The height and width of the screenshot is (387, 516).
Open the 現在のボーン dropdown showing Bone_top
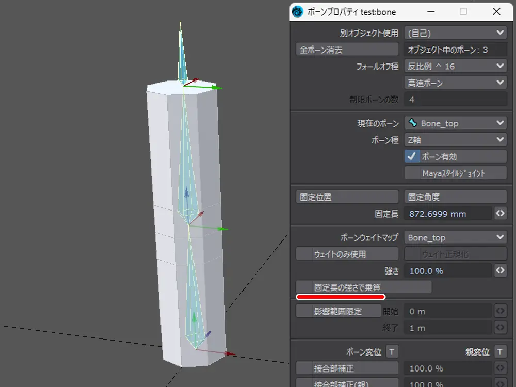(455, 123)
